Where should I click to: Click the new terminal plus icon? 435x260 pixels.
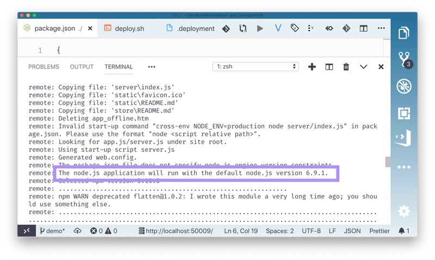click(312, 67)
